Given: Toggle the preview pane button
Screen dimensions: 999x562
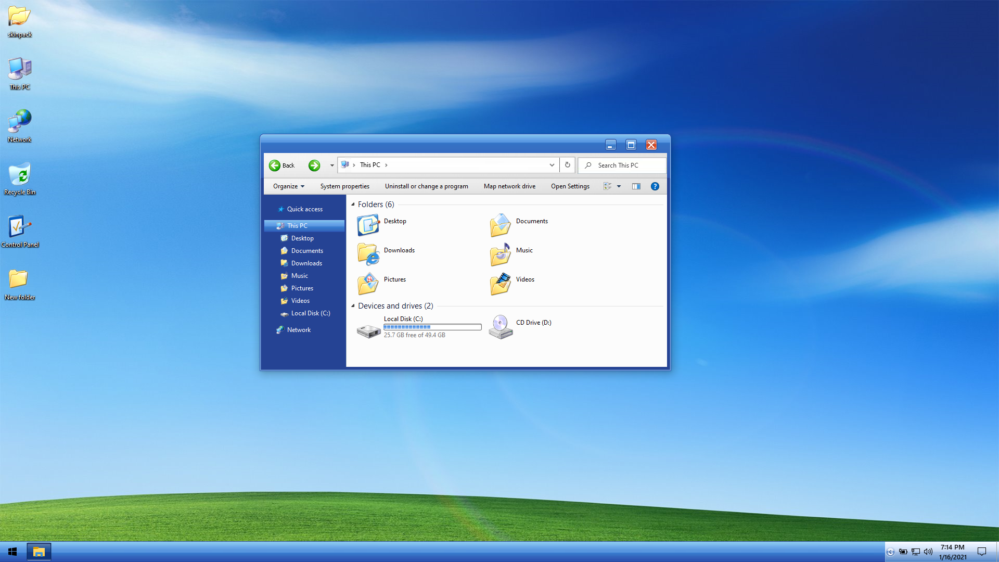Looking at the screenshot, I should click(x=636, y=186).
